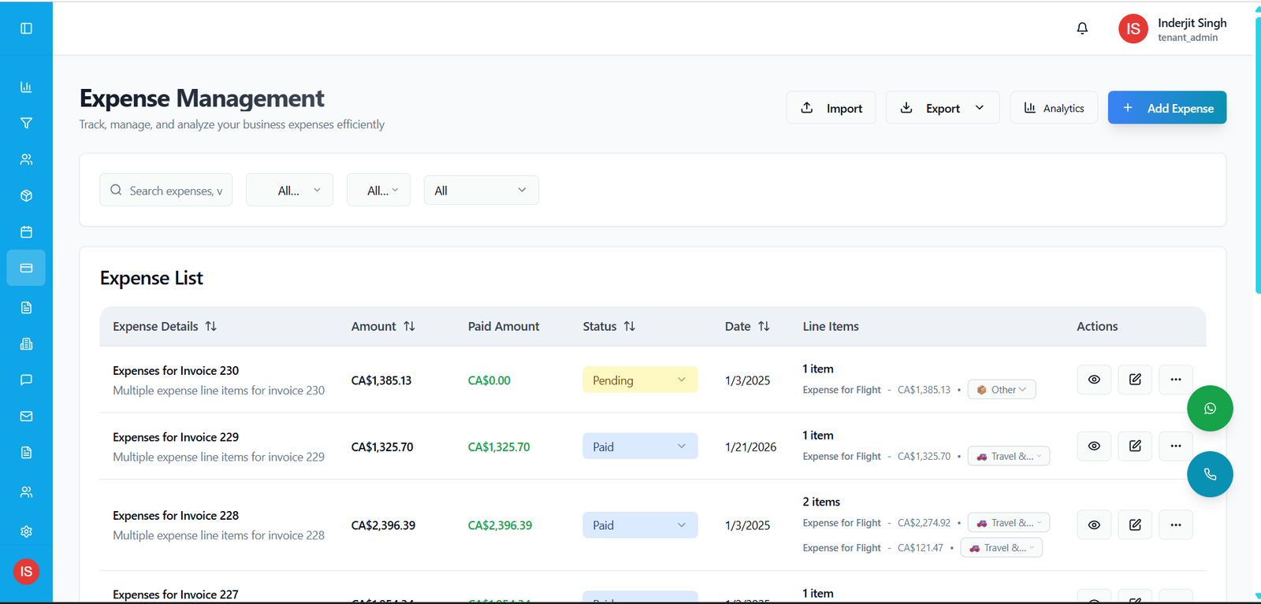Open more options for Invoice 230 row
This screenshot has height=604, width=1261.
(x=1175, y=380)
